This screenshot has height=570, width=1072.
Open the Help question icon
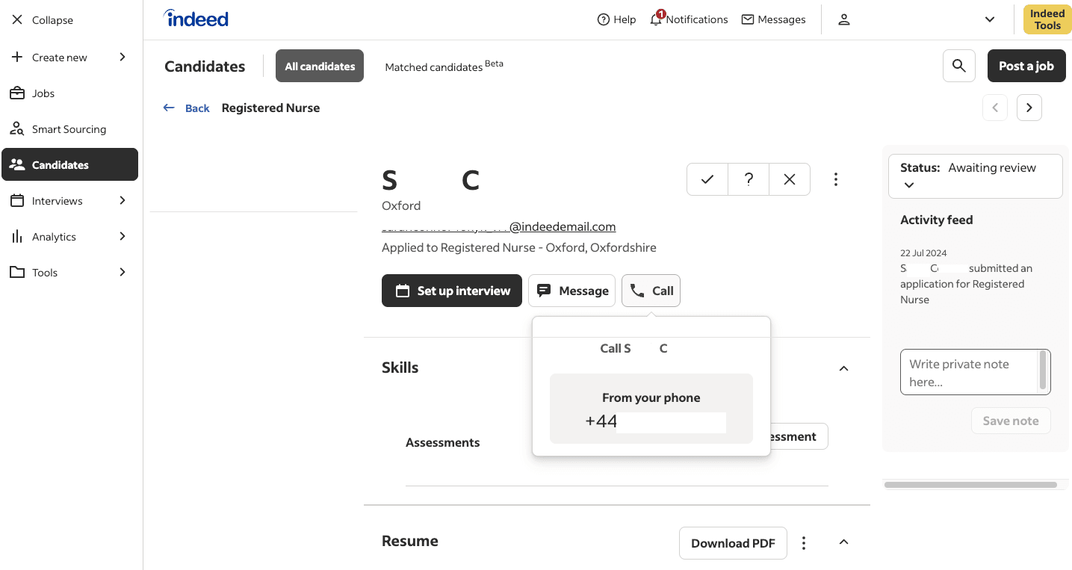[x=604, y=19]
